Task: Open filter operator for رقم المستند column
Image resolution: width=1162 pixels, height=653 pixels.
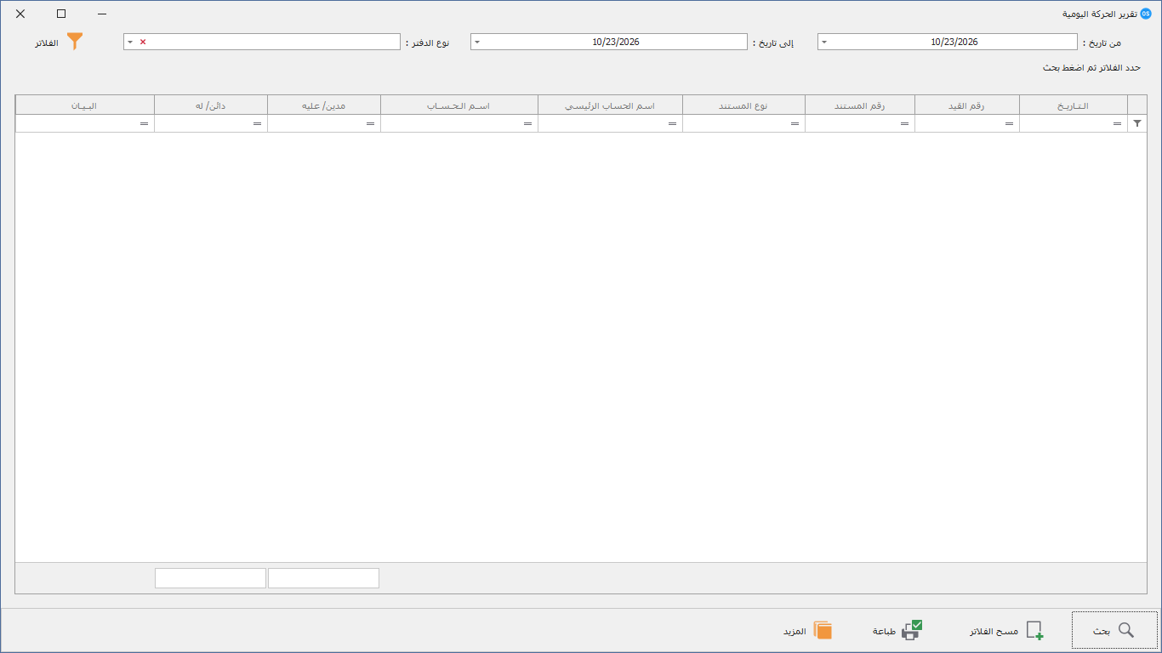Action: click(x=904, y=124)
